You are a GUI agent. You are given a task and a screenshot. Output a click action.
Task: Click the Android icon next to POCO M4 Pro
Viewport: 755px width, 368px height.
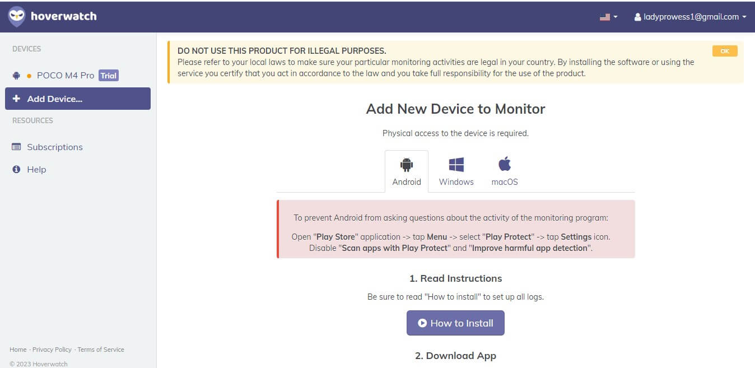coord(16,75)
